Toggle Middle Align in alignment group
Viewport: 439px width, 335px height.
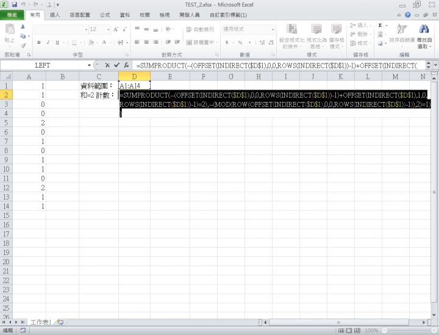point(146,29)
